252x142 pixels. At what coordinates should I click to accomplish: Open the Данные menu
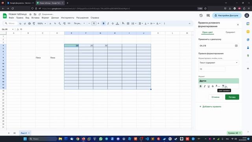[55, 18]
